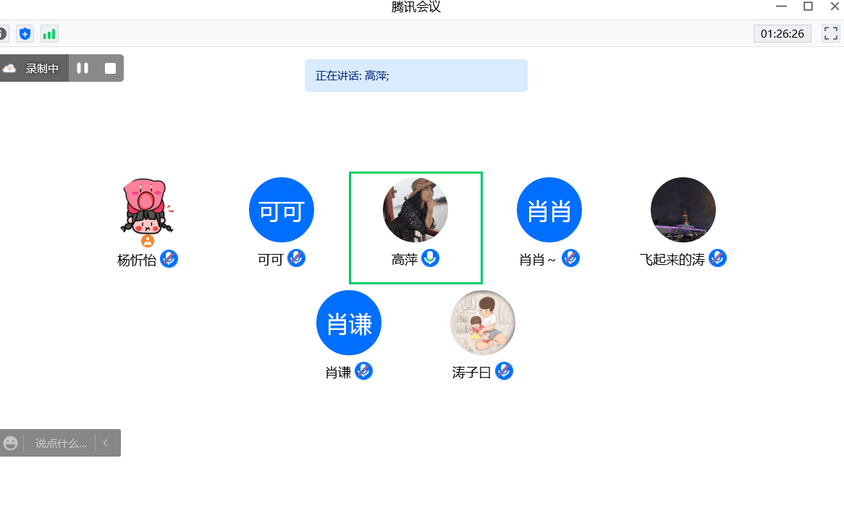Open the green network signal indicator
844x521 pixels.
[49, 34]
